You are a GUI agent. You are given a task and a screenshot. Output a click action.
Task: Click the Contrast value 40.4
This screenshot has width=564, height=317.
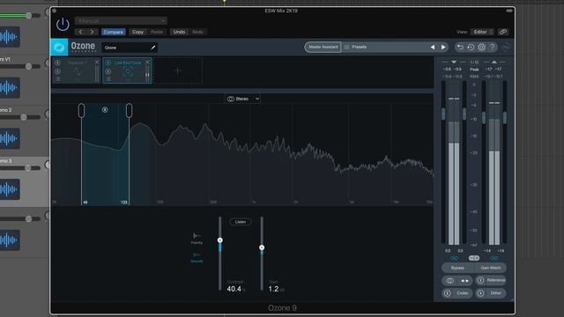tap(234, 289)
